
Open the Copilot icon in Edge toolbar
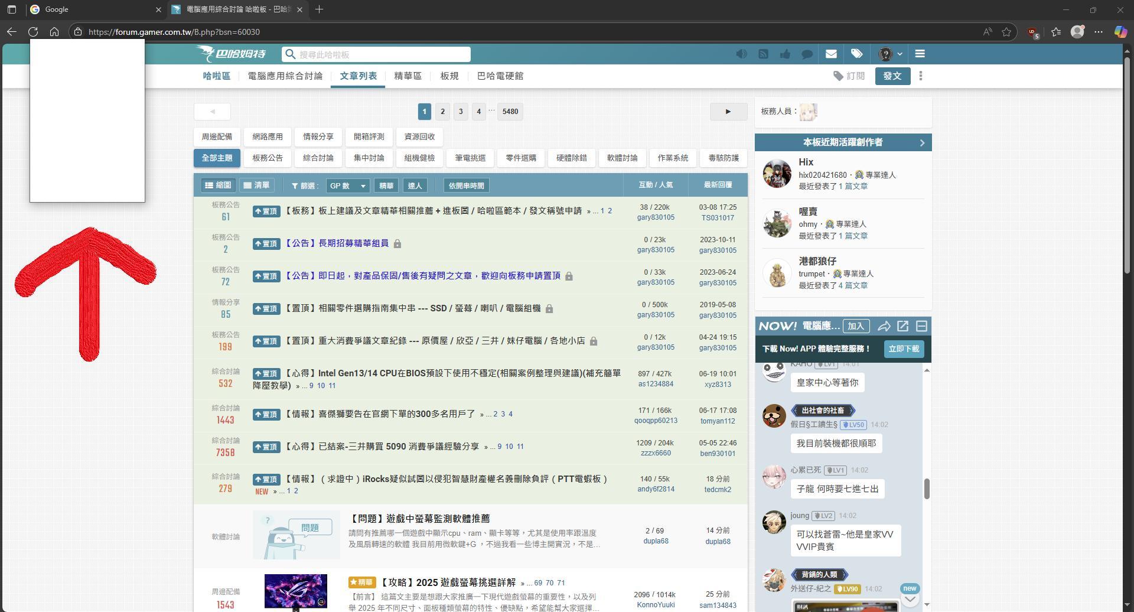(x=1120, y=32)
